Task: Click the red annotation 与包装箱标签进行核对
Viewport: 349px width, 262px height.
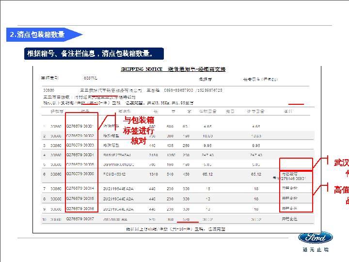Action: (139, 130)
